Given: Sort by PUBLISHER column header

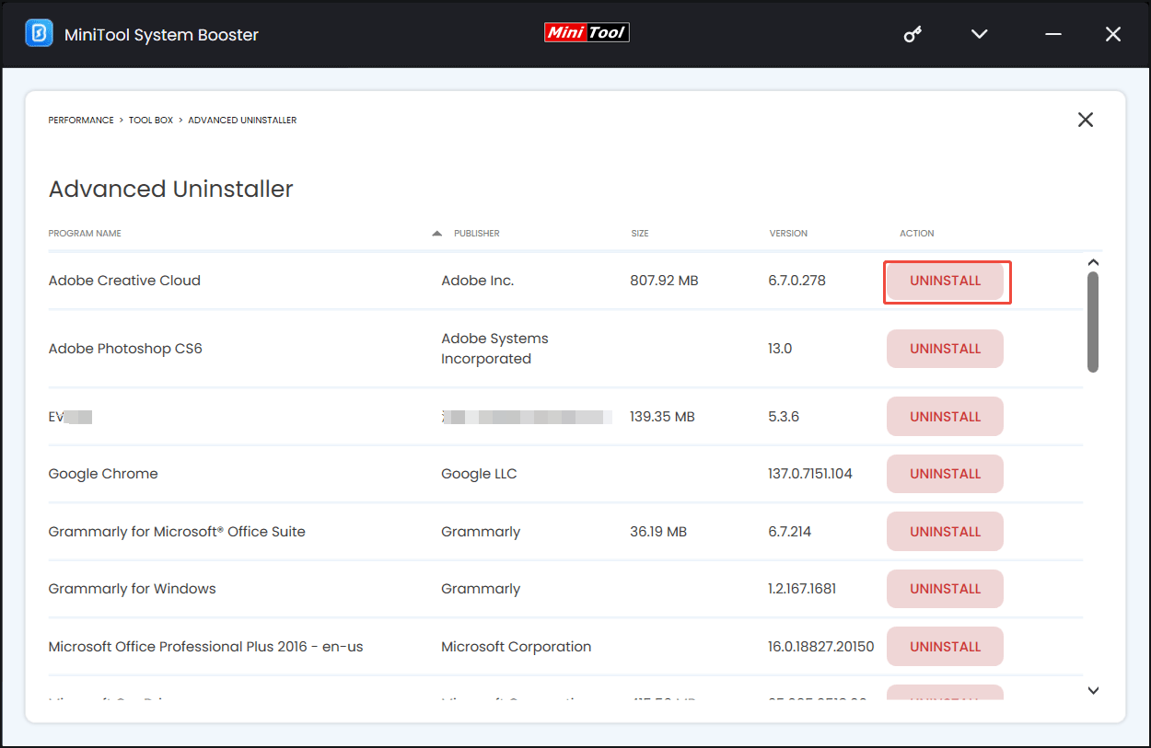Looking at the screenshot, I should (x=477, y=234).
